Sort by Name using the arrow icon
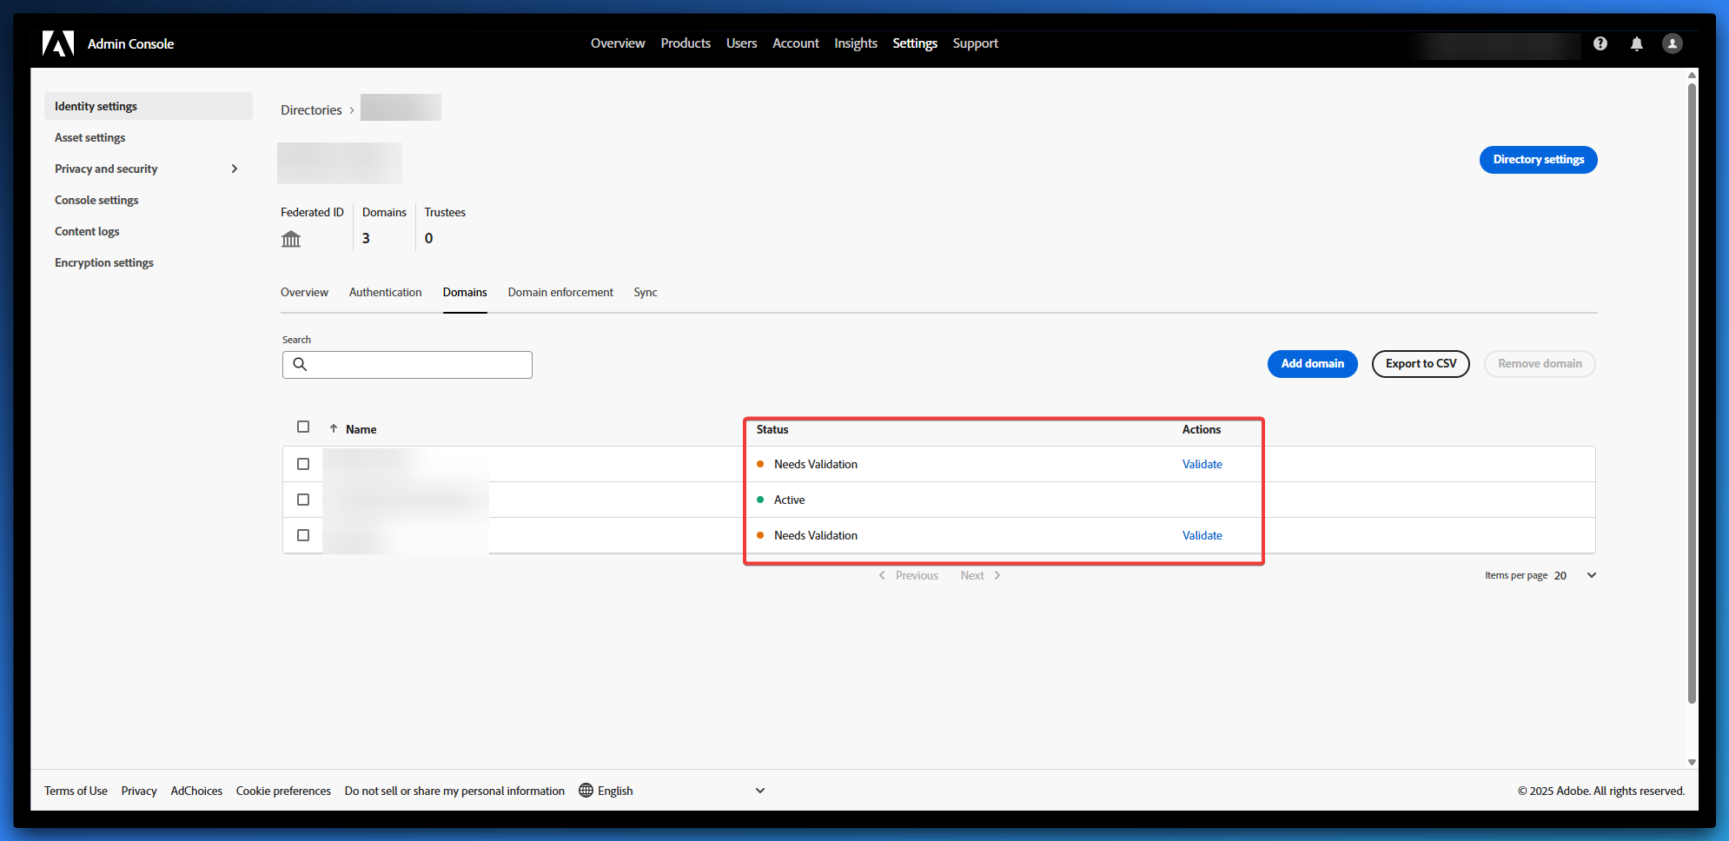 point(334,429)
